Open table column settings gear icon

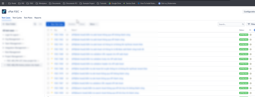pos(254,30)
